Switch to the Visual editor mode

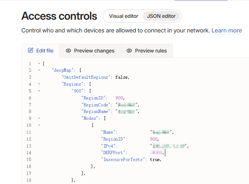[x=123, y=16]
